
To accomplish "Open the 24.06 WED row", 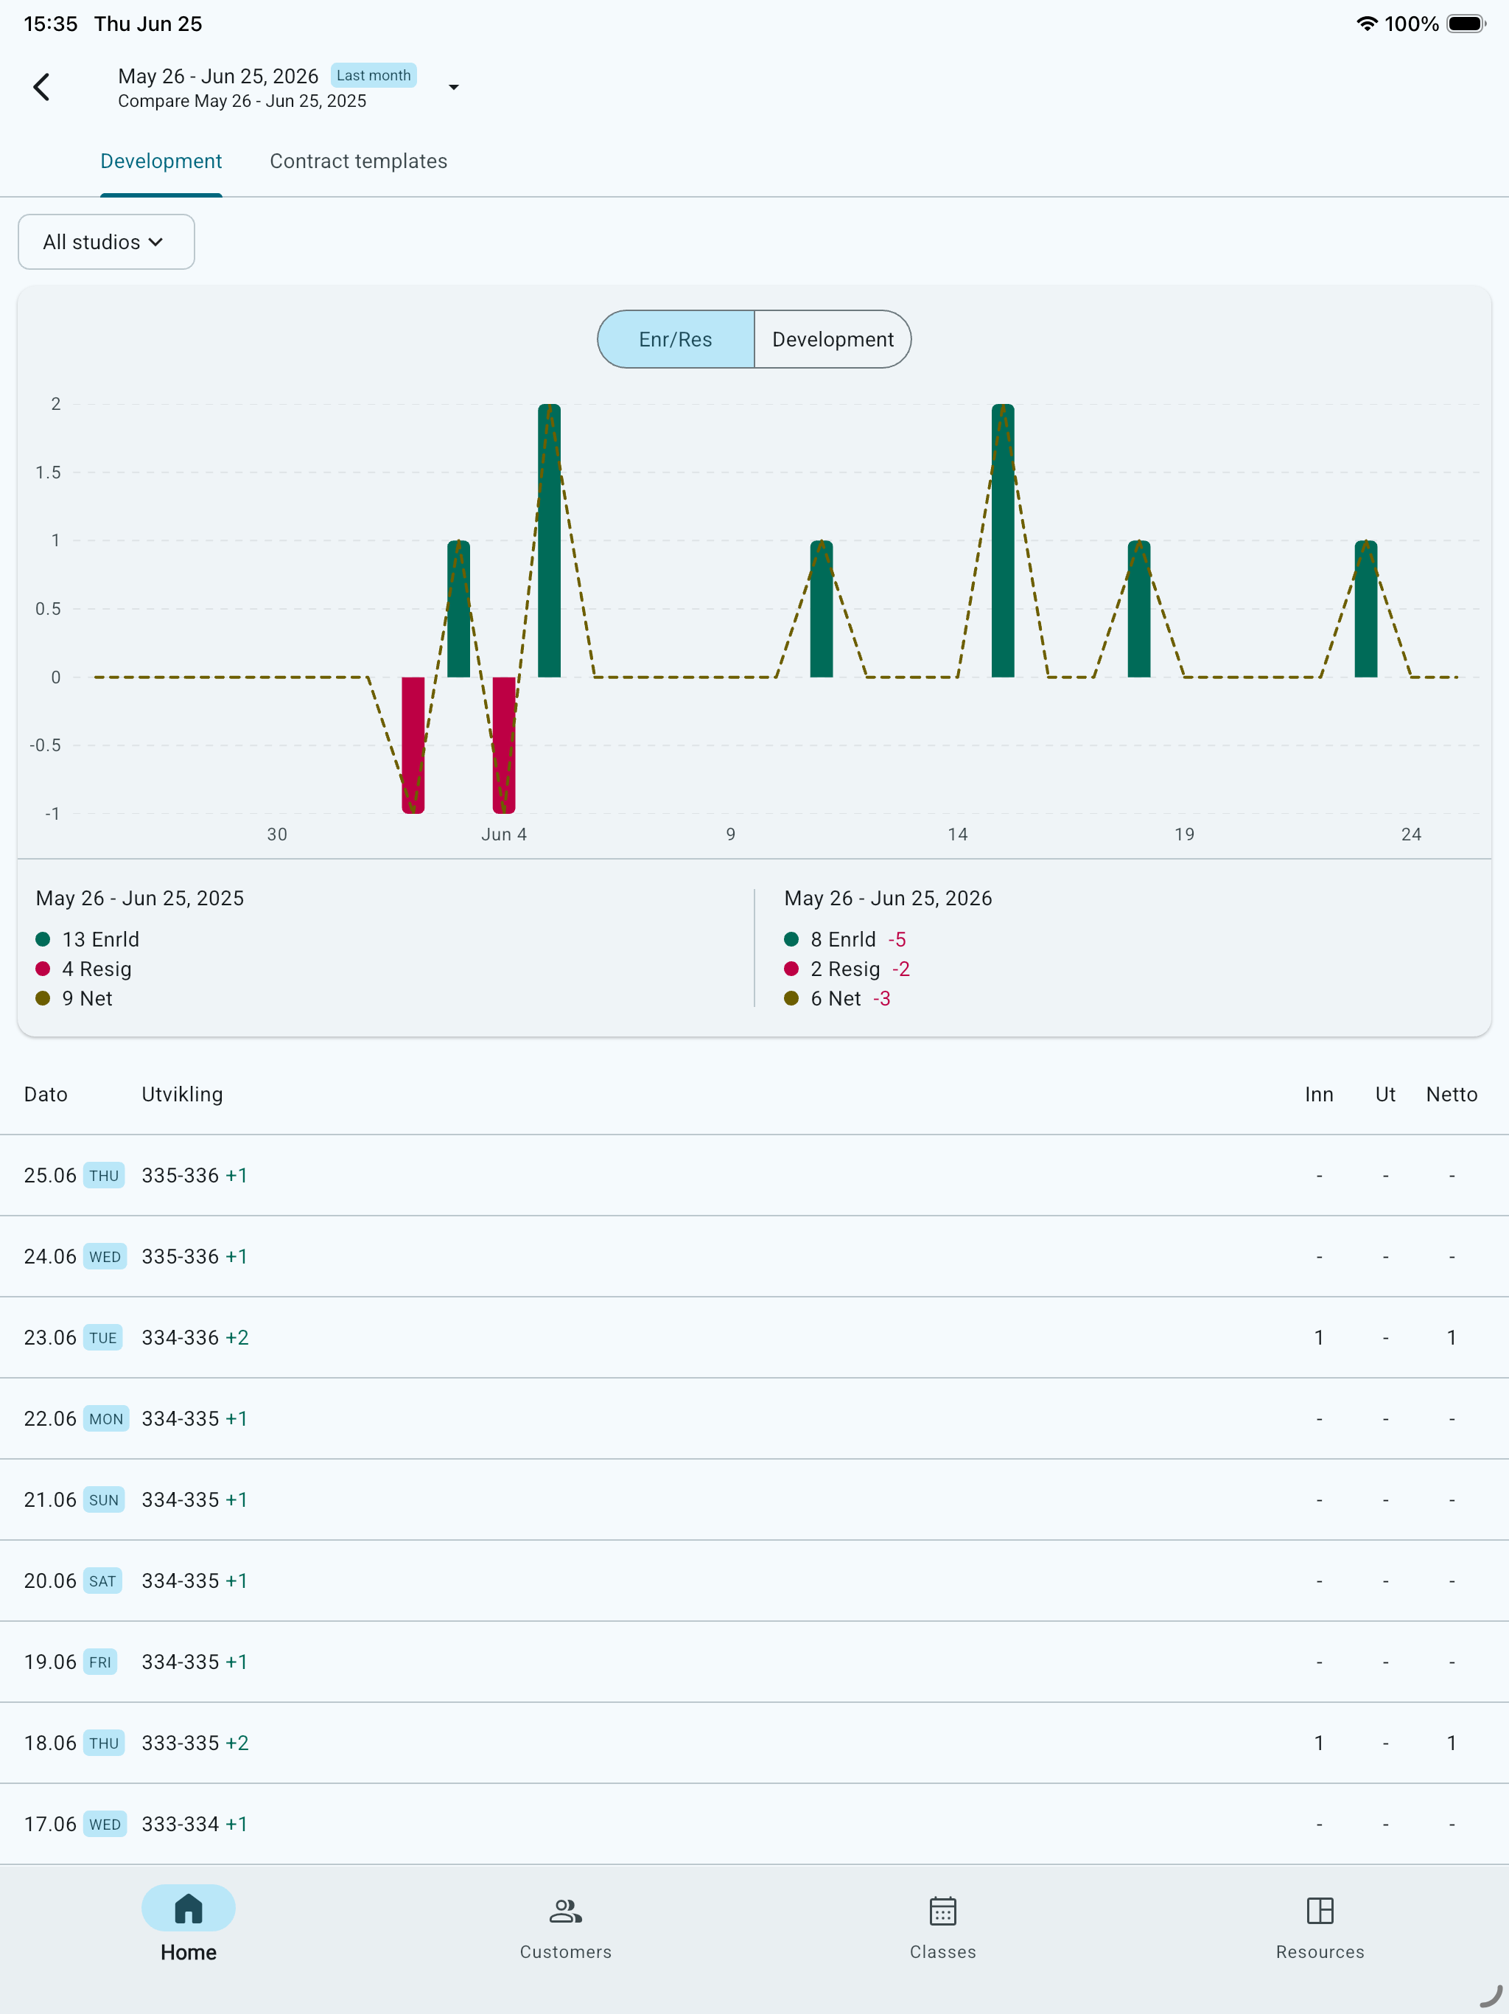I will (x=754, y=1256).
